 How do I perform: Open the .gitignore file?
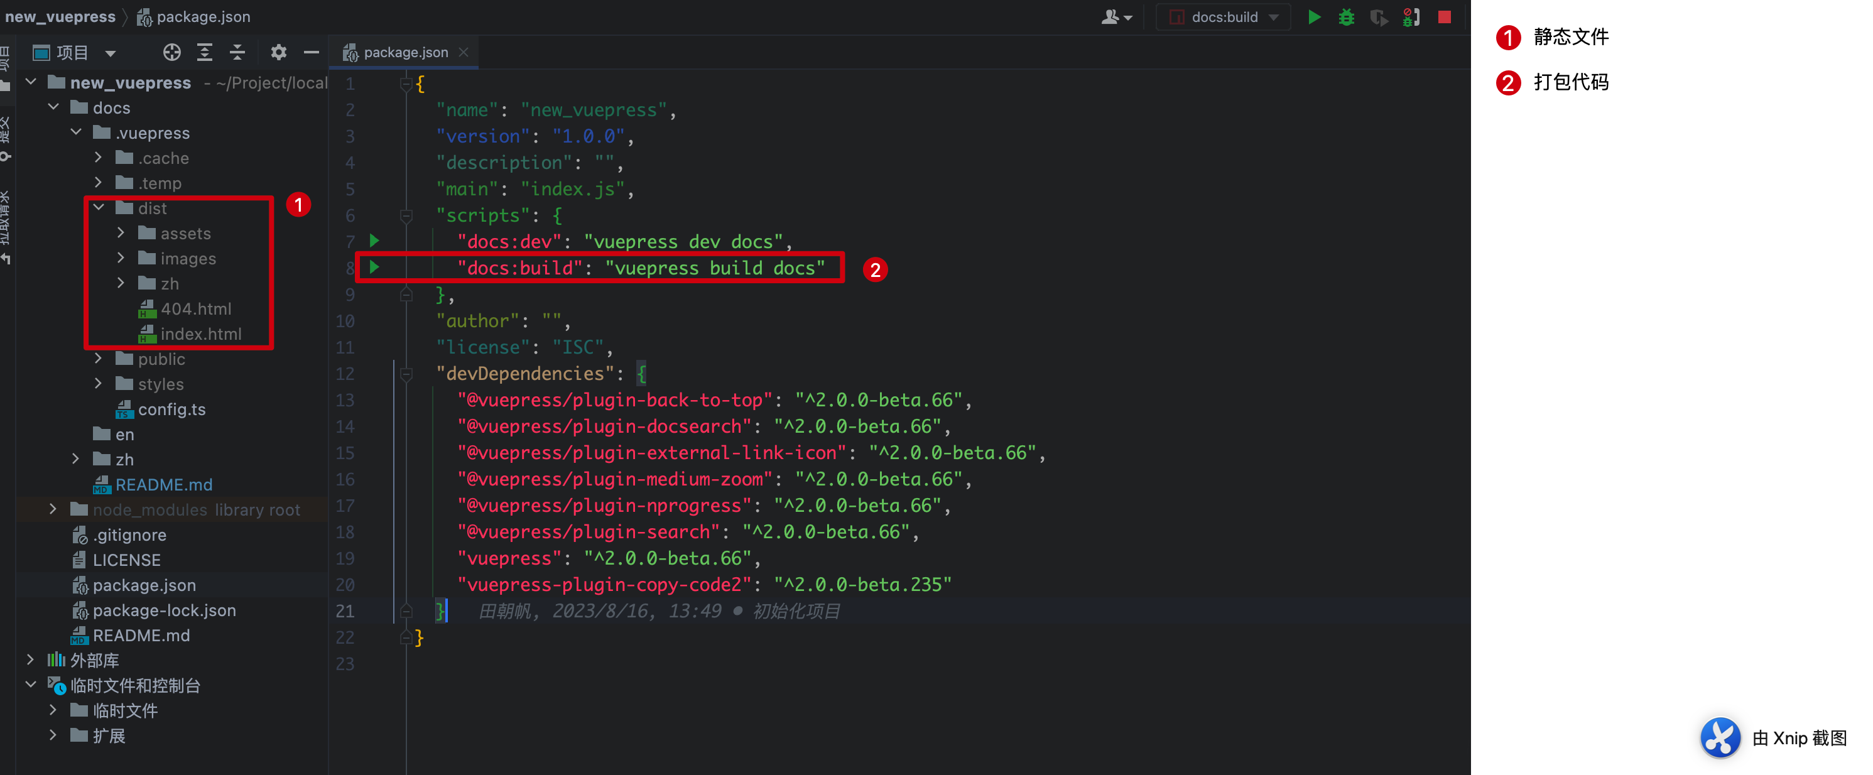pos(119,535)
